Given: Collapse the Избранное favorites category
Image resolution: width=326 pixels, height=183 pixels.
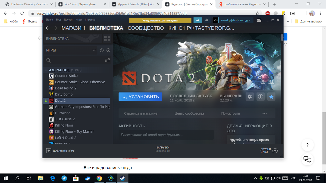Looking at the screenshot, I should [46, 70].
